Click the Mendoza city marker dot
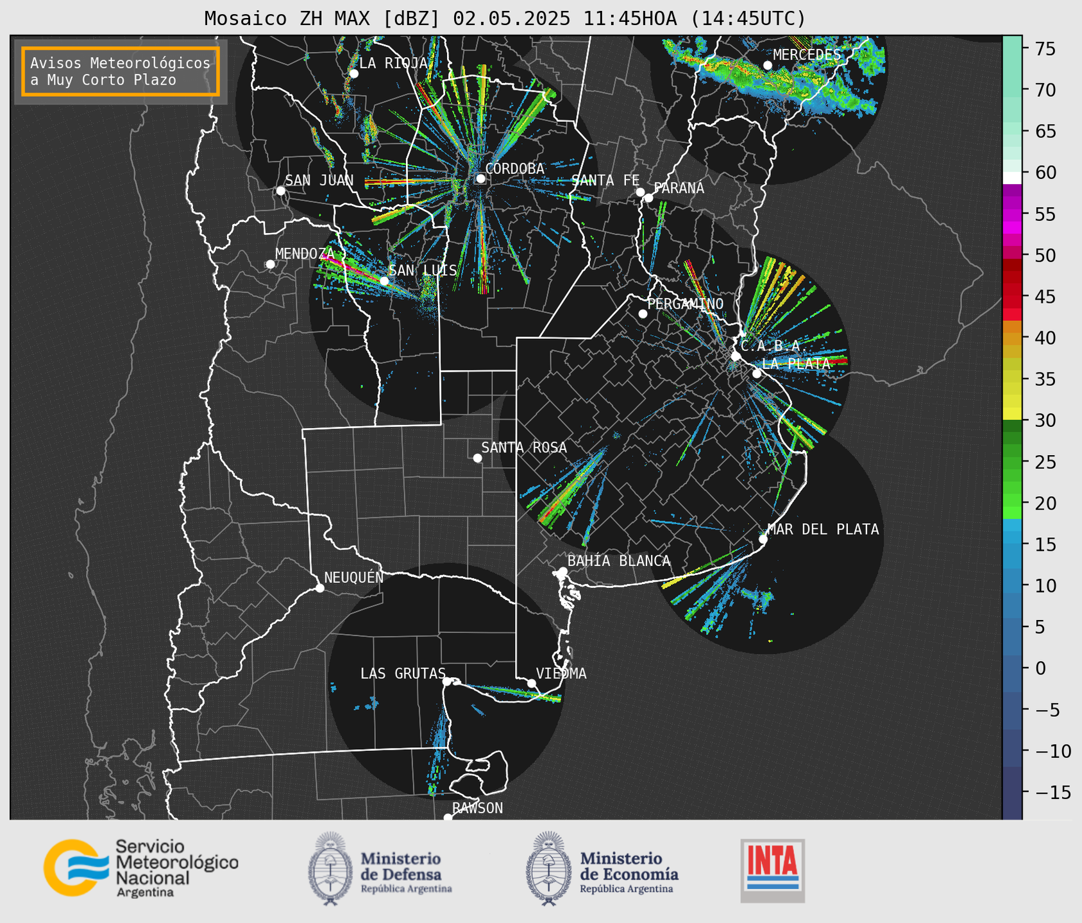Screen dimensions: 1082x923 click(x=270, y=264)
